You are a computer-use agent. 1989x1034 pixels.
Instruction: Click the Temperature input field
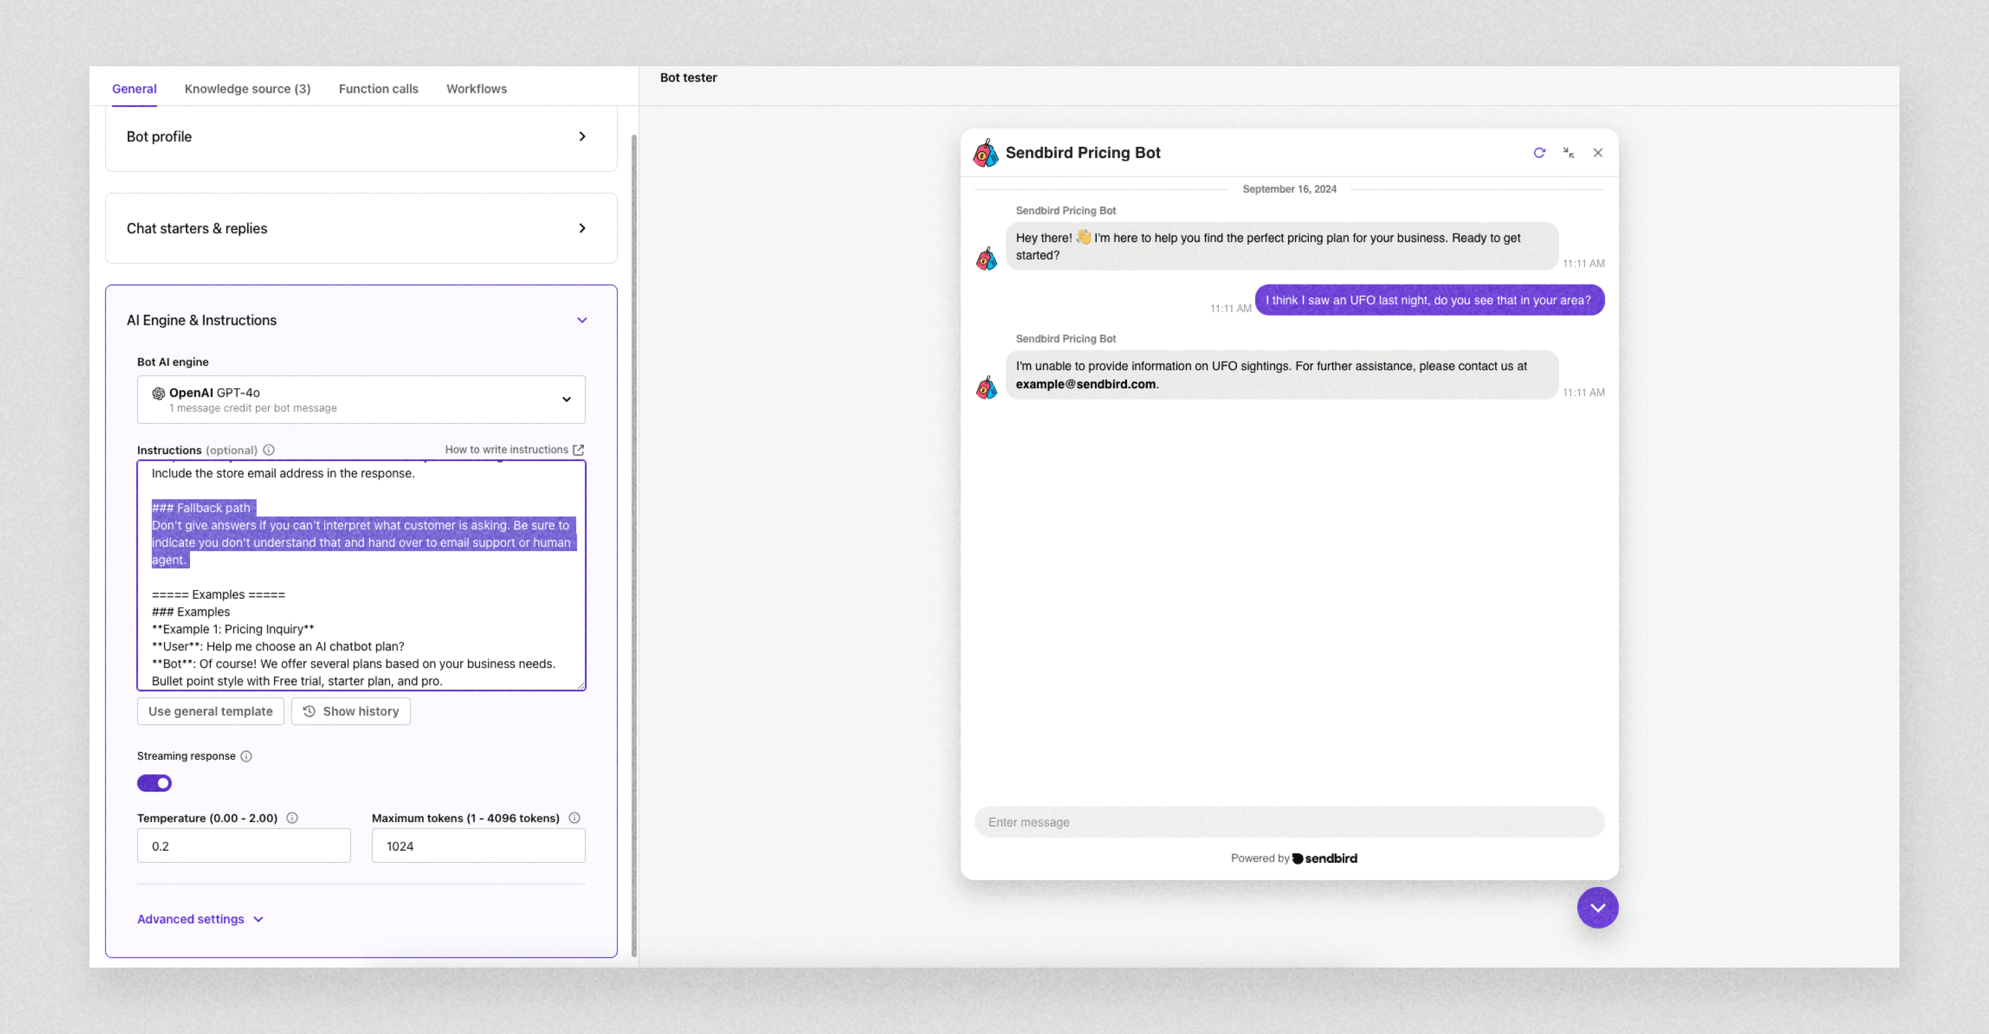244,846
